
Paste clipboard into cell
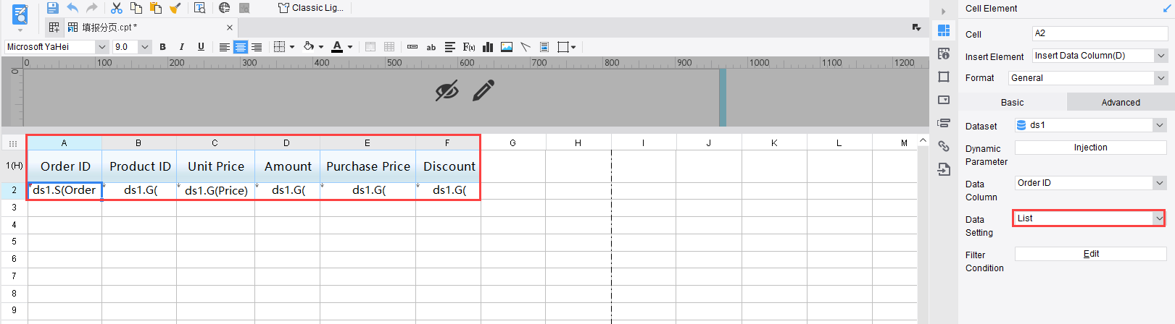pos(155,8)
